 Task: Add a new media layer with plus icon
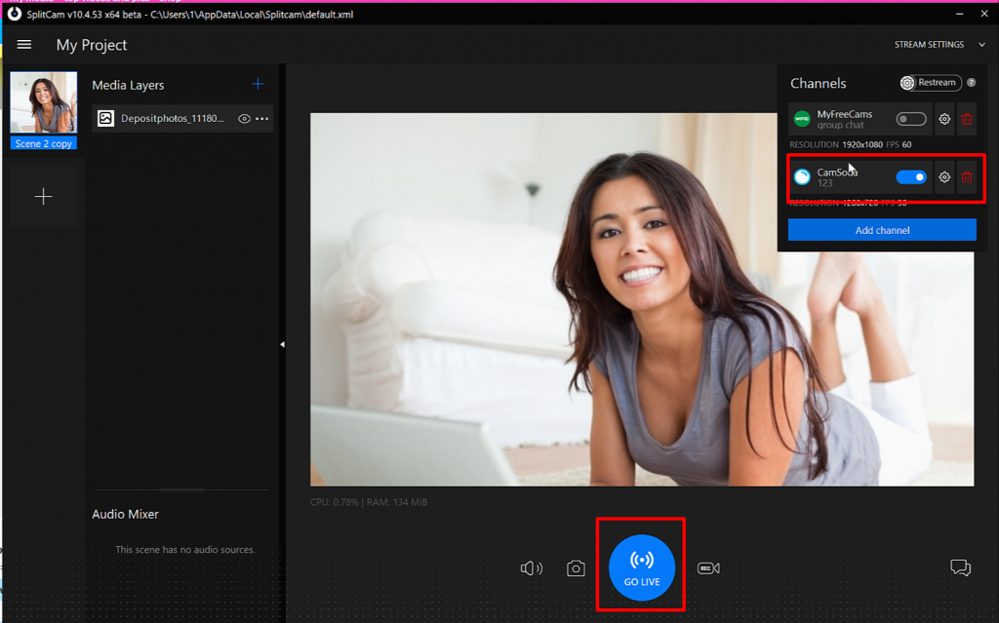point(258,84)
